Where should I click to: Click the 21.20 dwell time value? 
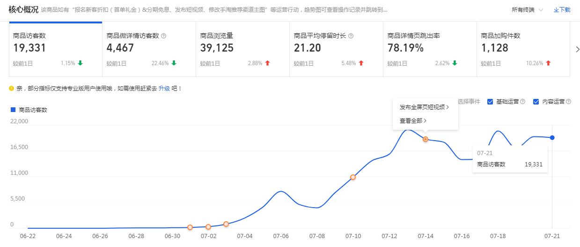pos(308,48)
